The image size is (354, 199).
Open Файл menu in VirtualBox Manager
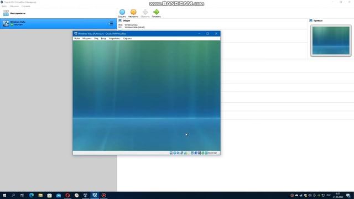(4, 6)
